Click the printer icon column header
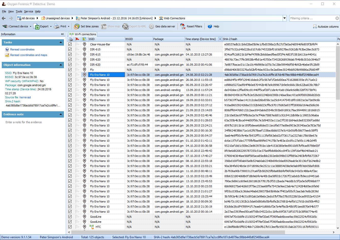 70,39
